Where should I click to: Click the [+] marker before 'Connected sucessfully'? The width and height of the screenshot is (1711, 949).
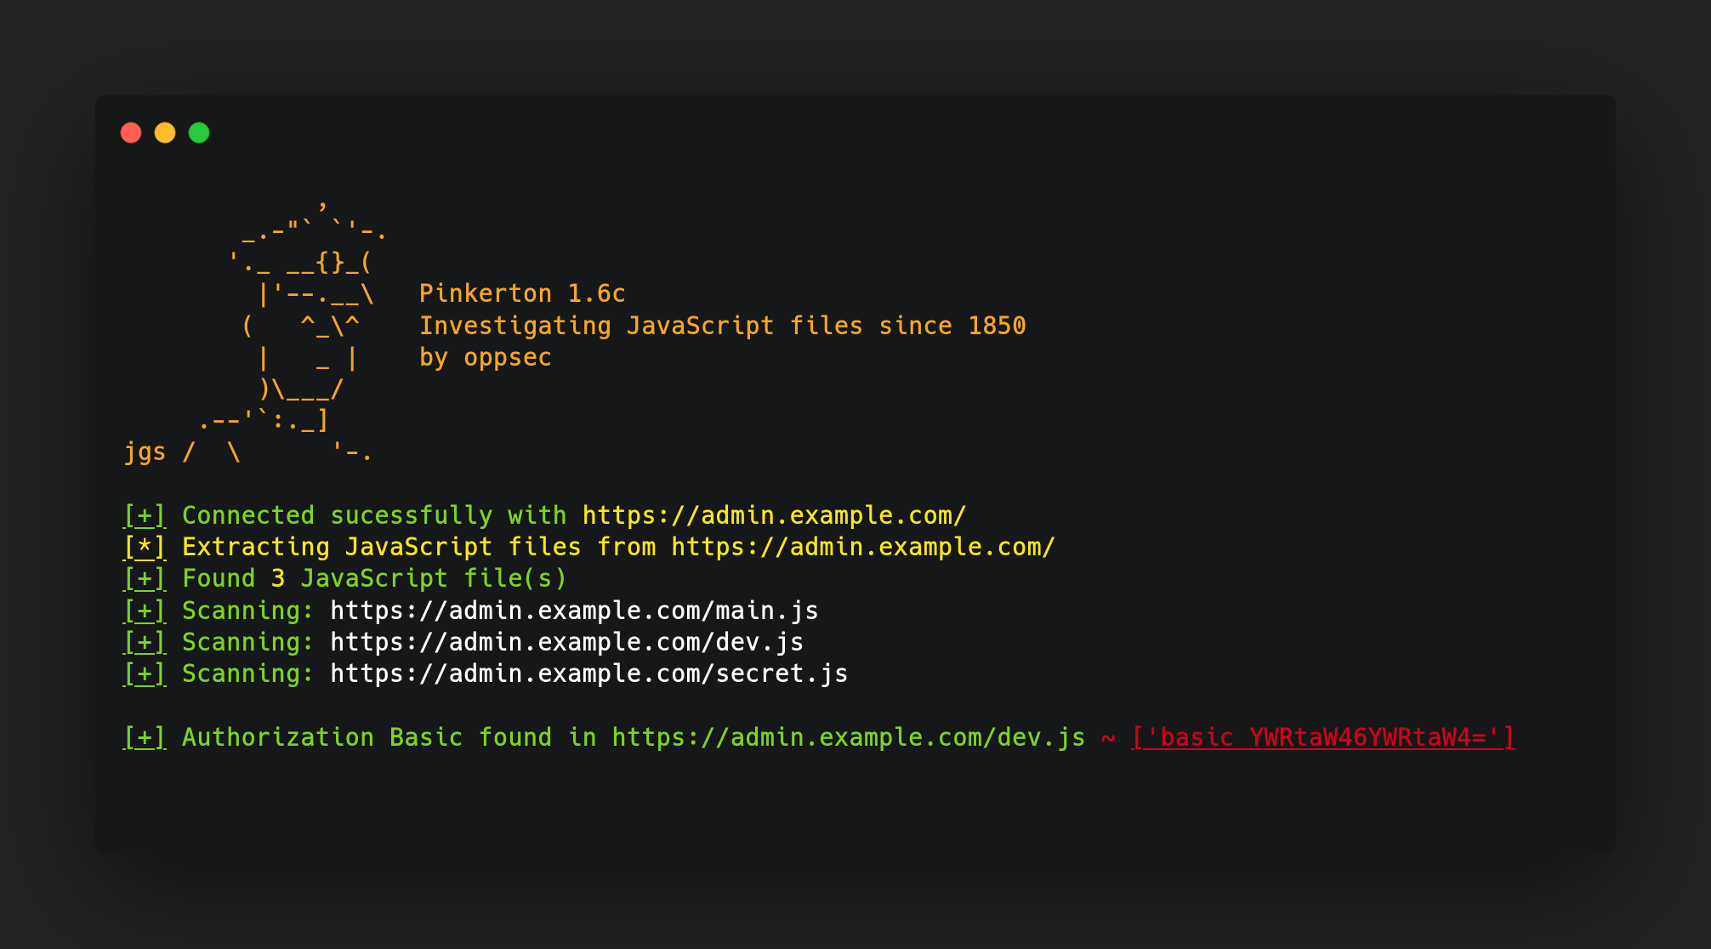pyautogui.click(x=145, y=515)
